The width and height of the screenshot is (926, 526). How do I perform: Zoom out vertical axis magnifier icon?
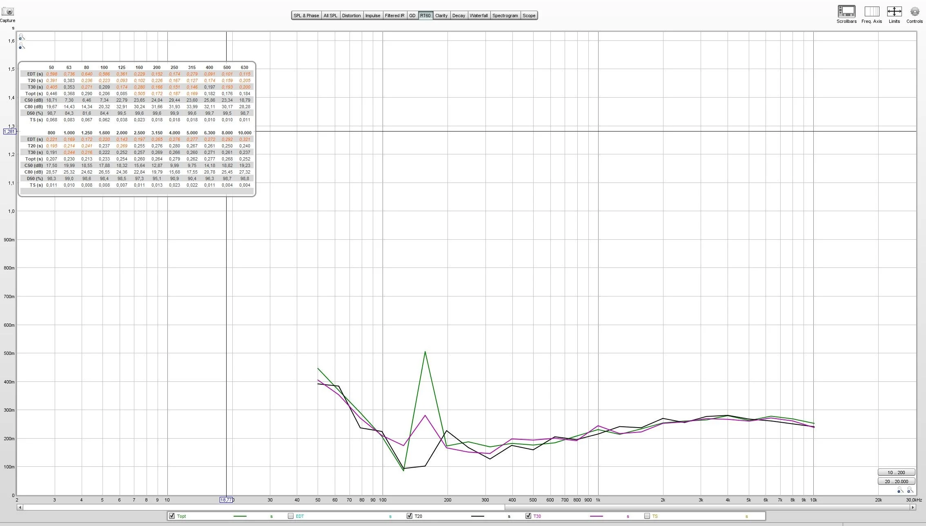(22, 47)
